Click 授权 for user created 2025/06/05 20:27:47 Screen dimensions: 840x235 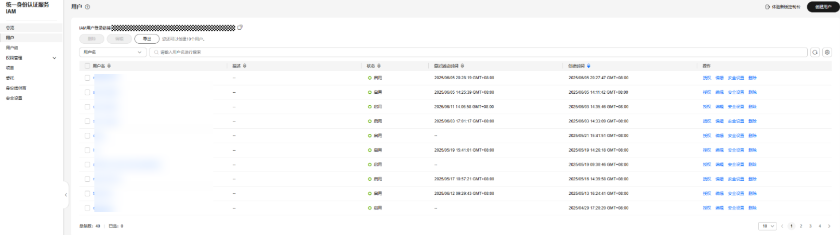pyautogui.click(x=707, y=78)
